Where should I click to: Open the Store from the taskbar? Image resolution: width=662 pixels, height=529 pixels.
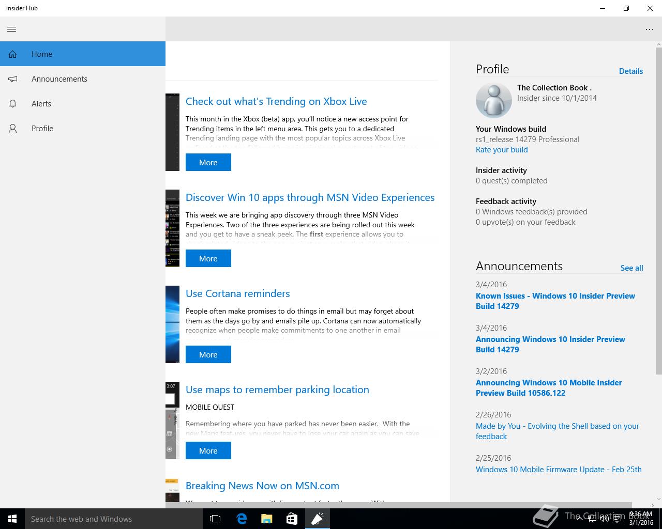292,519
